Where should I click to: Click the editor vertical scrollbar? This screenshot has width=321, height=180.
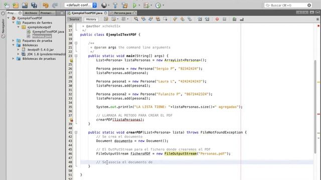315,106
